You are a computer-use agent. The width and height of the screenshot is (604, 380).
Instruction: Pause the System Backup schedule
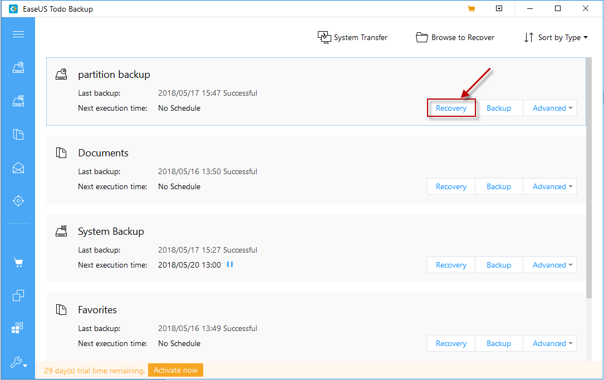[x=230, y=264]
